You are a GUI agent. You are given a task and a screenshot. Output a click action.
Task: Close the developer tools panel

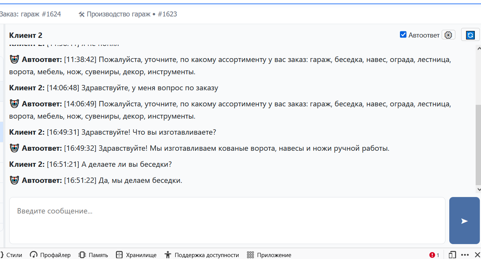pos(477,255)
